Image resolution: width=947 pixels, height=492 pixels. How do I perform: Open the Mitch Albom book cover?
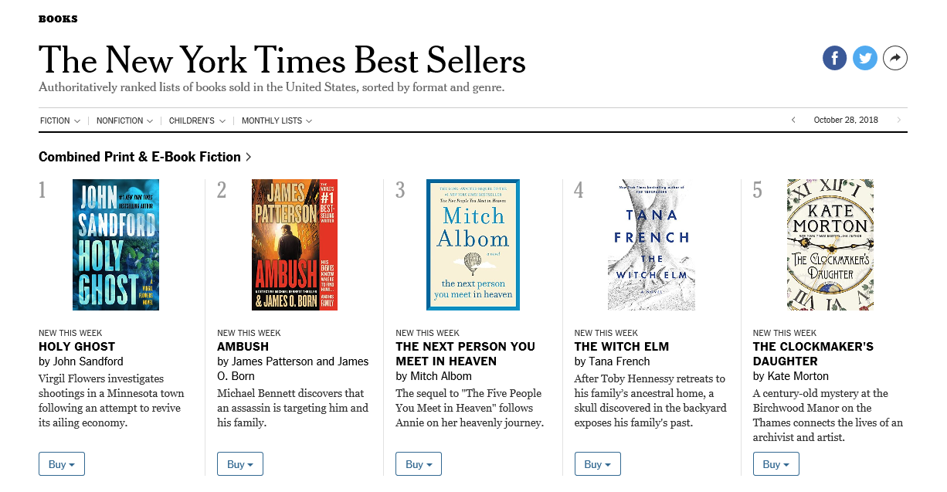[473, 245]
